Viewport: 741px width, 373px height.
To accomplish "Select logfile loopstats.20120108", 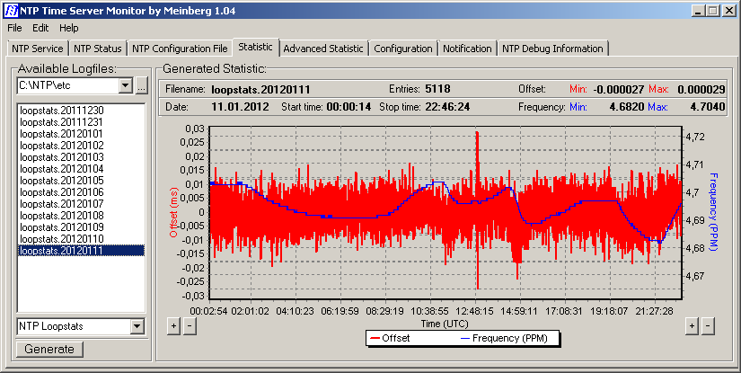I will coord(81,216).
